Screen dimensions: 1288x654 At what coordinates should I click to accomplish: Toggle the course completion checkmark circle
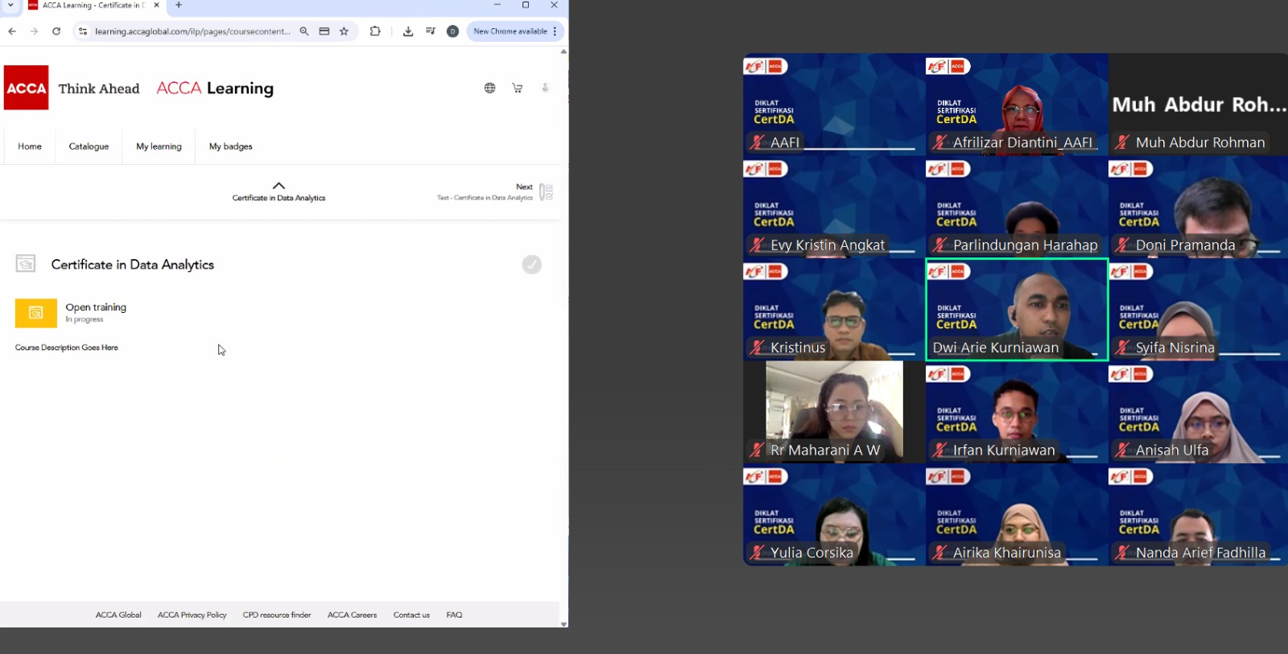pos(531,265)
